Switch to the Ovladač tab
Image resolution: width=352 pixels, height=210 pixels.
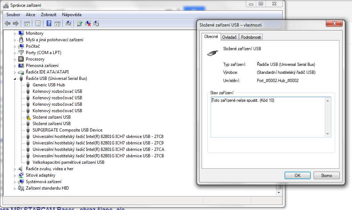[229, 37]
